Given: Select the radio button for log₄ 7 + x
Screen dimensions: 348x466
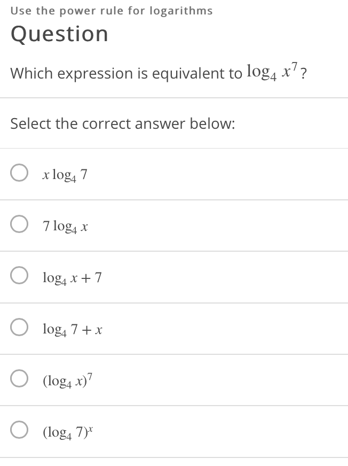Looking at the screenshot, I should pos(19,327).
